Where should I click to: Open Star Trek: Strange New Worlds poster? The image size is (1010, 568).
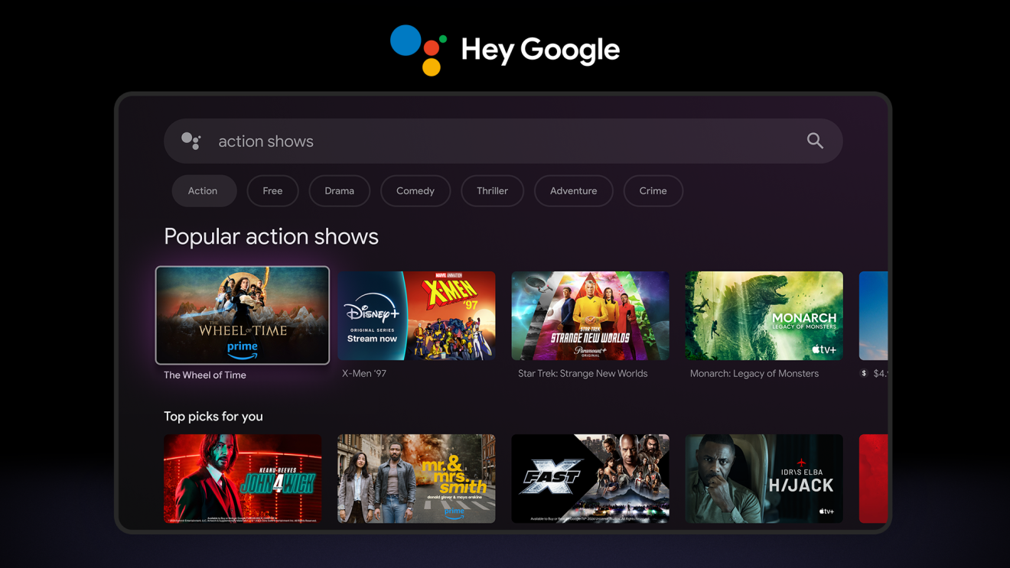[x=590, y=316]
